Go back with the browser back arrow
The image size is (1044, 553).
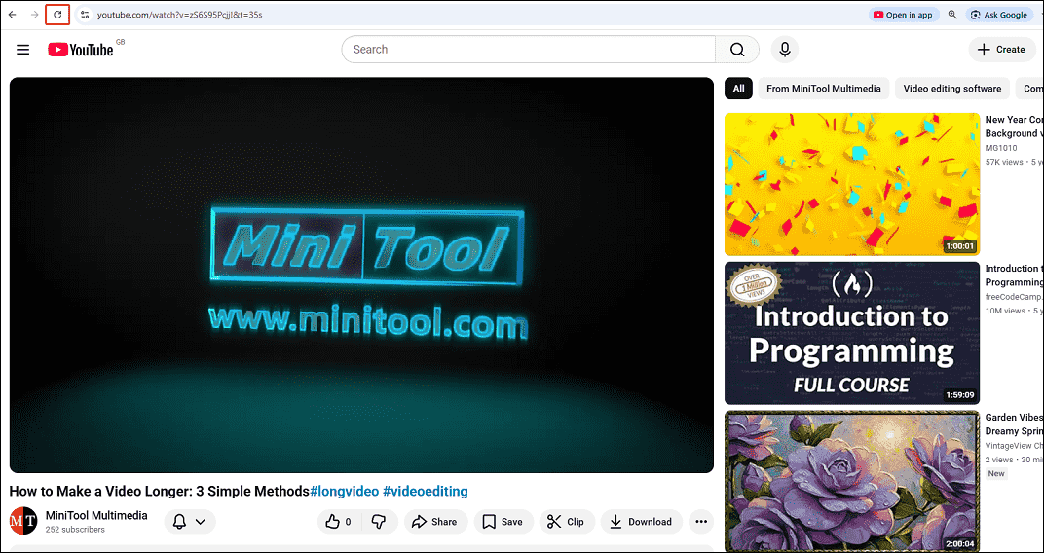12,14
